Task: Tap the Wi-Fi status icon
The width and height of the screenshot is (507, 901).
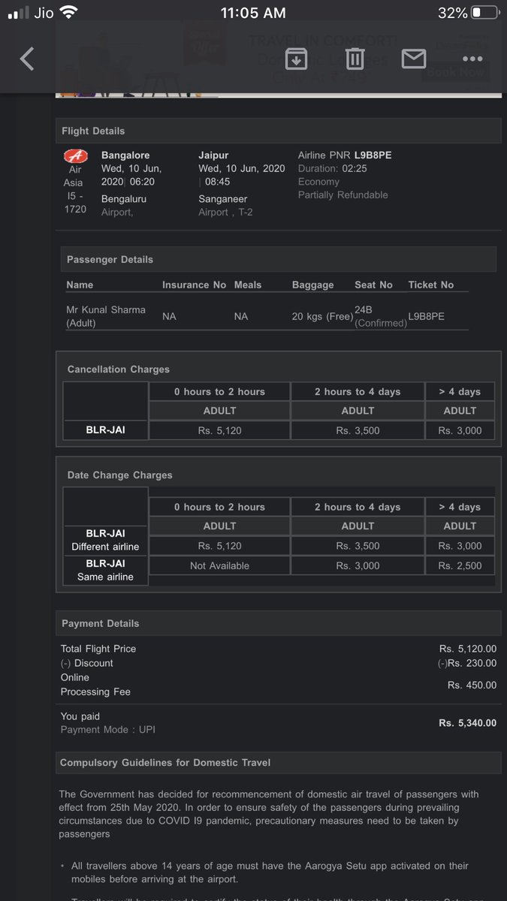Action: tap(69, 13)
